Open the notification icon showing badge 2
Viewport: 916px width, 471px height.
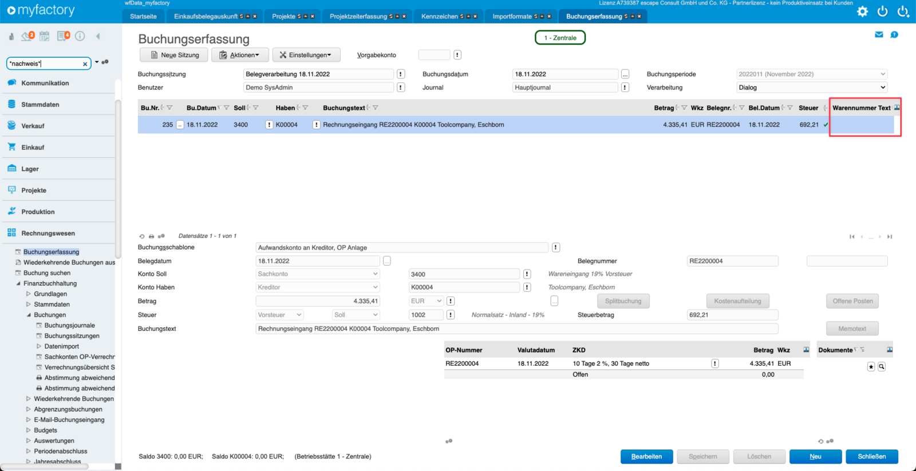point(27,36)
